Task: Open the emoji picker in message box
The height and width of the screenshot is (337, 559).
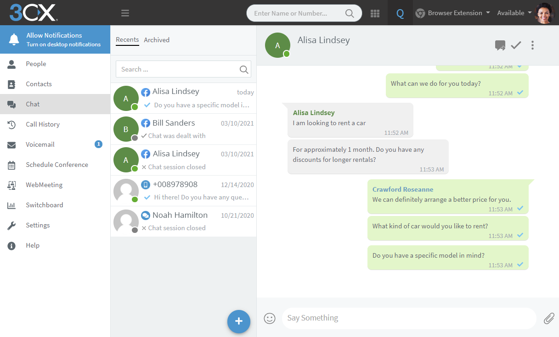Action: (x=270, y=318)
